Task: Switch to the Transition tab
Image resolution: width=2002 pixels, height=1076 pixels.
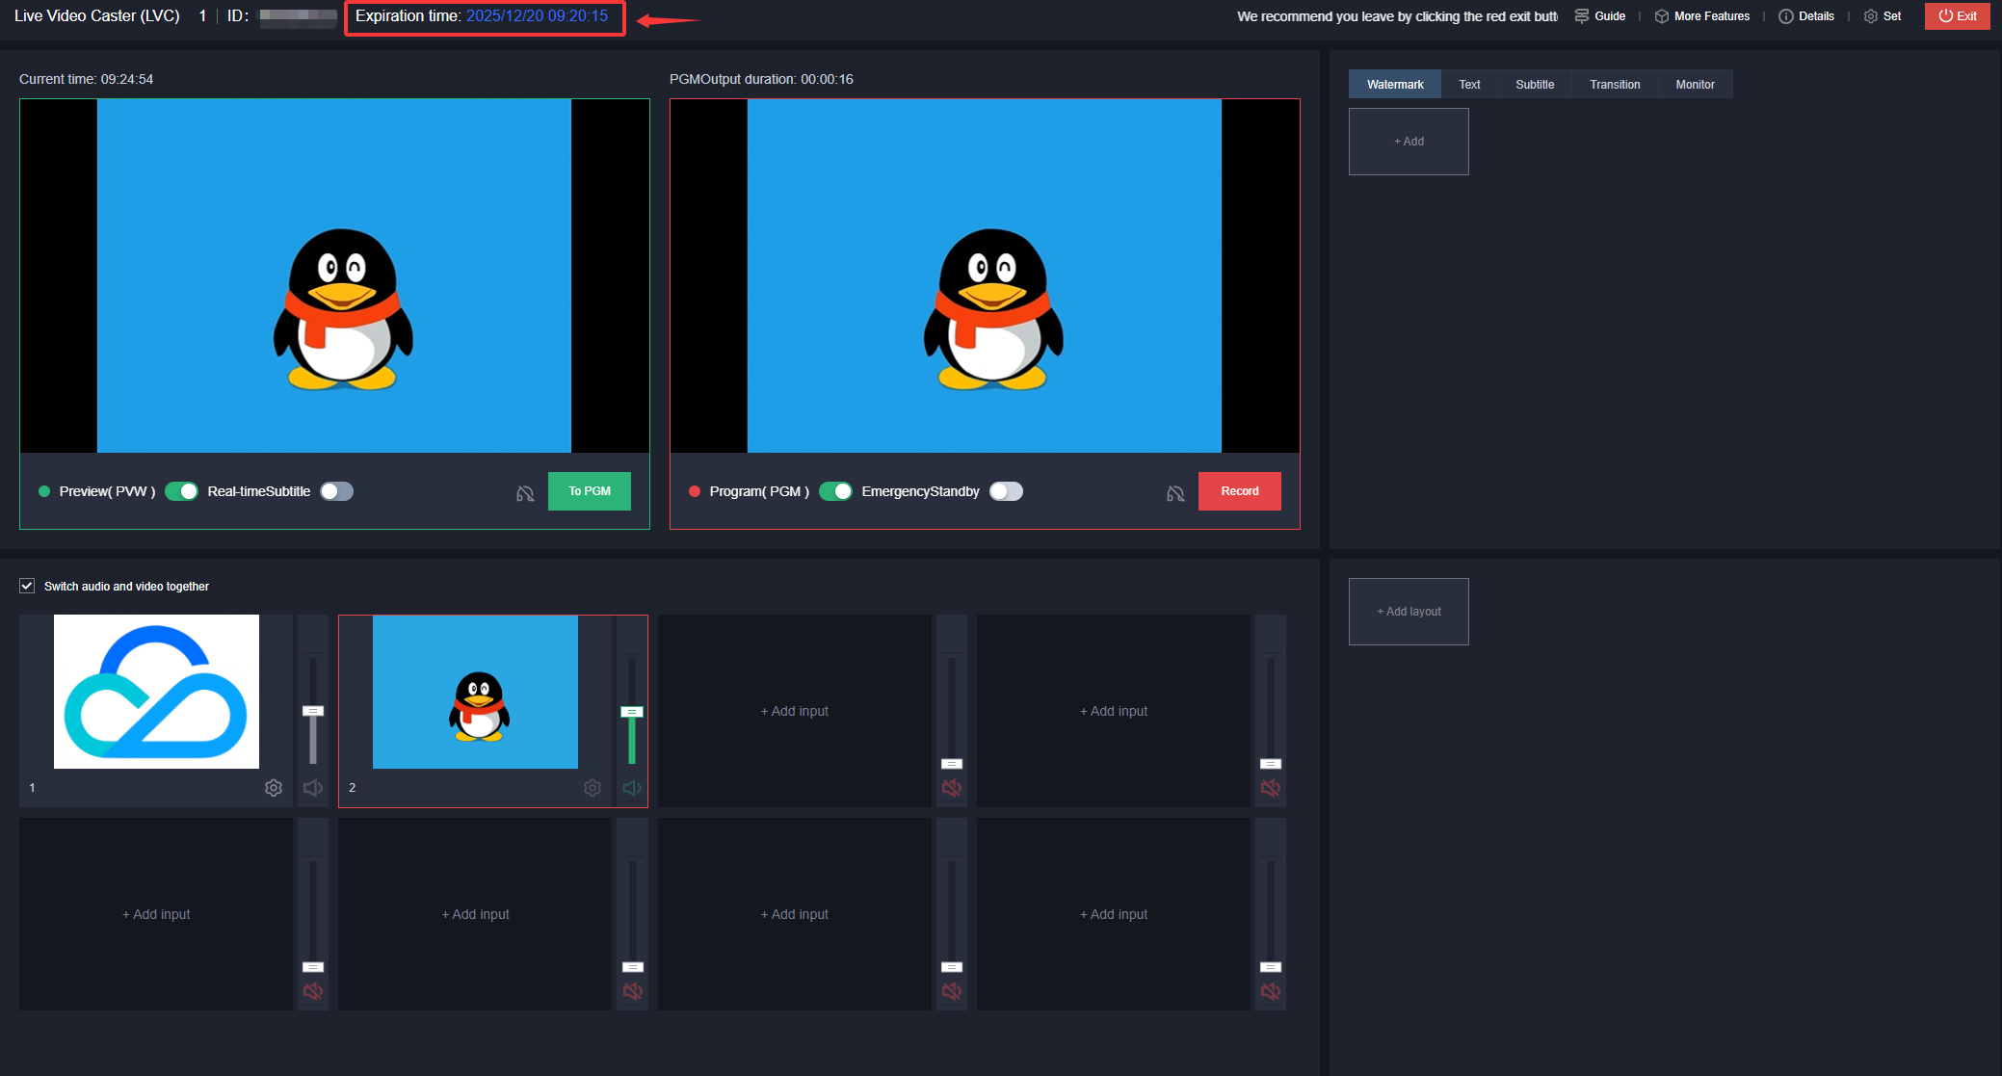Action: point(1615,85)
